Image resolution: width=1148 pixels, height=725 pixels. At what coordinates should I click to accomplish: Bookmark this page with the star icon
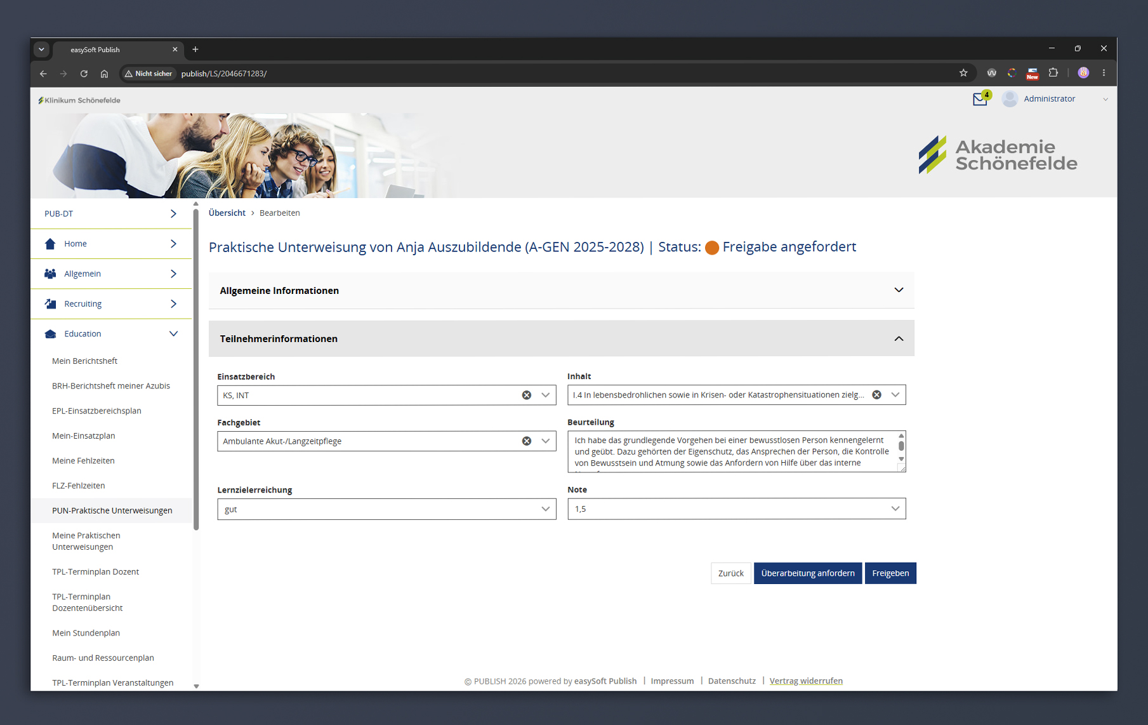963,73
